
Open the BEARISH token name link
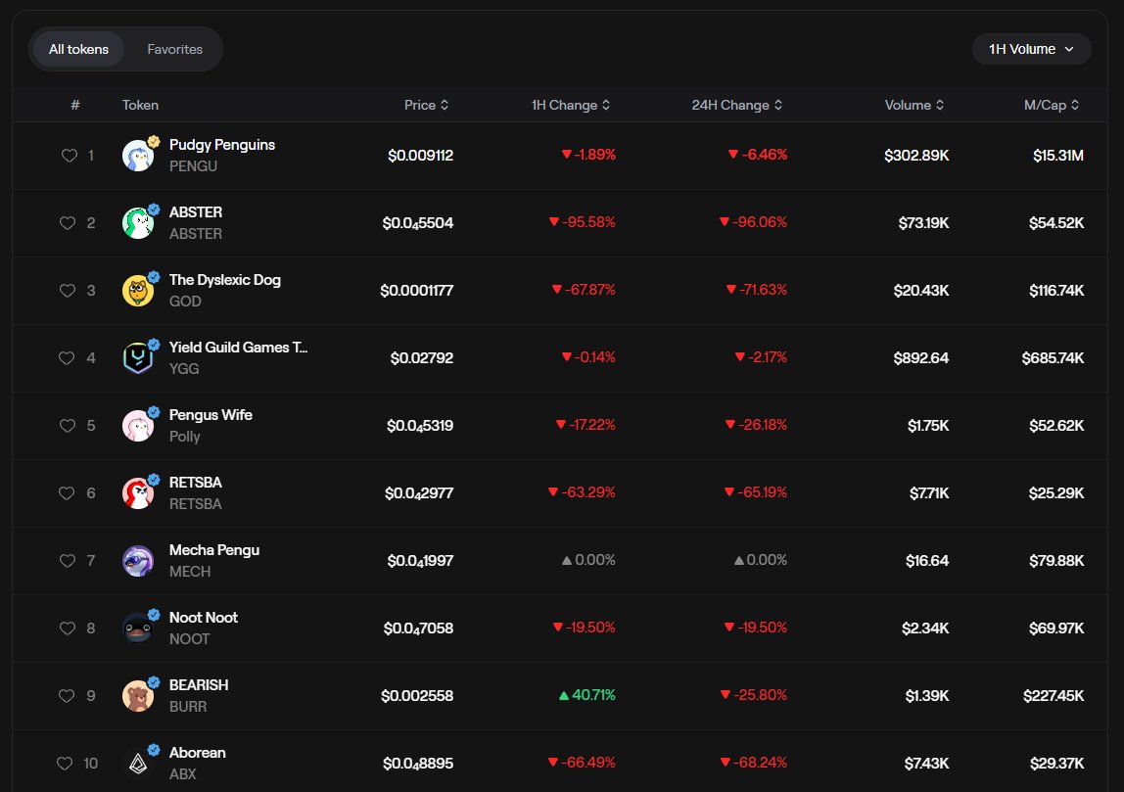click(x=199, y=684)
